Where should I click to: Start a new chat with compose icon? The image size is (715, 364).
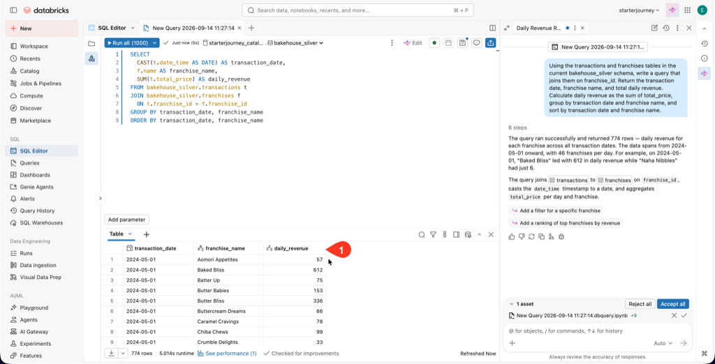point(654,28)
